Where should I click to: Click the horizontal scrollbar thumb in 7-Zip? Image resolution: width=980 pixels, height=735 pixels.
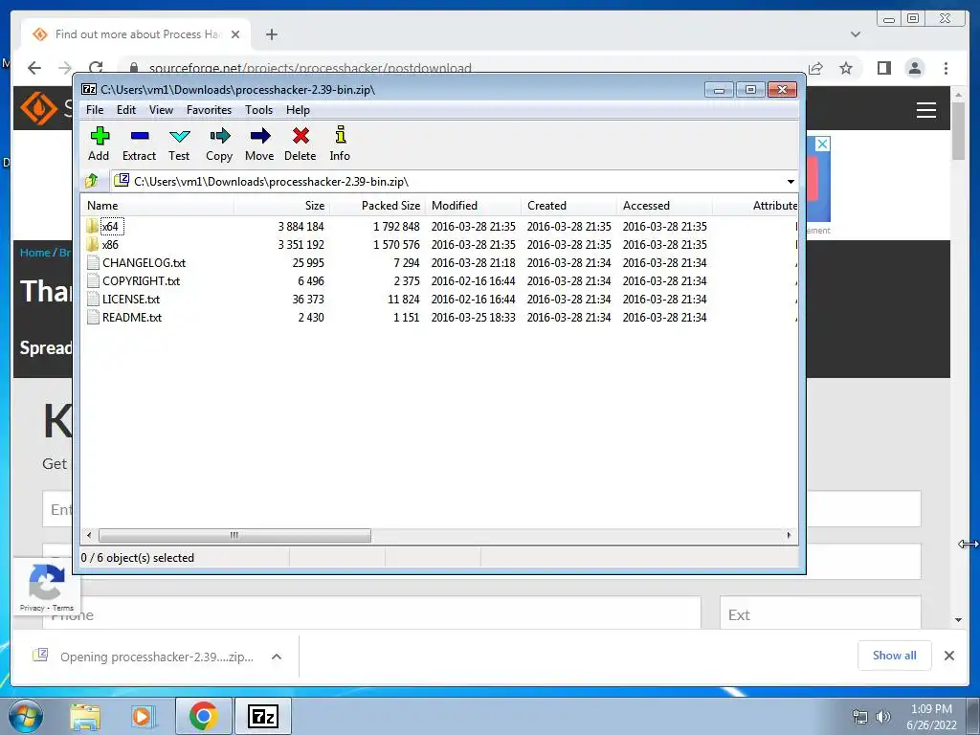(x=234, y=536)
